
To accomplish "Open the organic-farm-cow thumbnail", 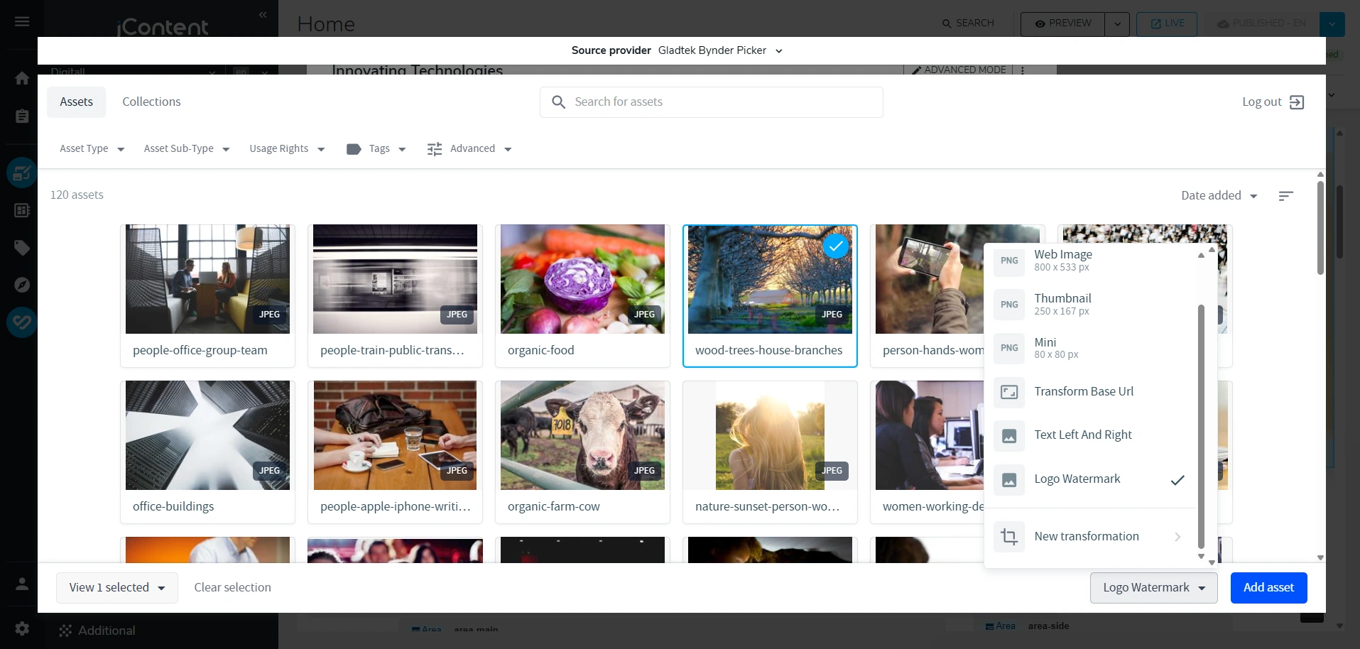I will [582, 435].
